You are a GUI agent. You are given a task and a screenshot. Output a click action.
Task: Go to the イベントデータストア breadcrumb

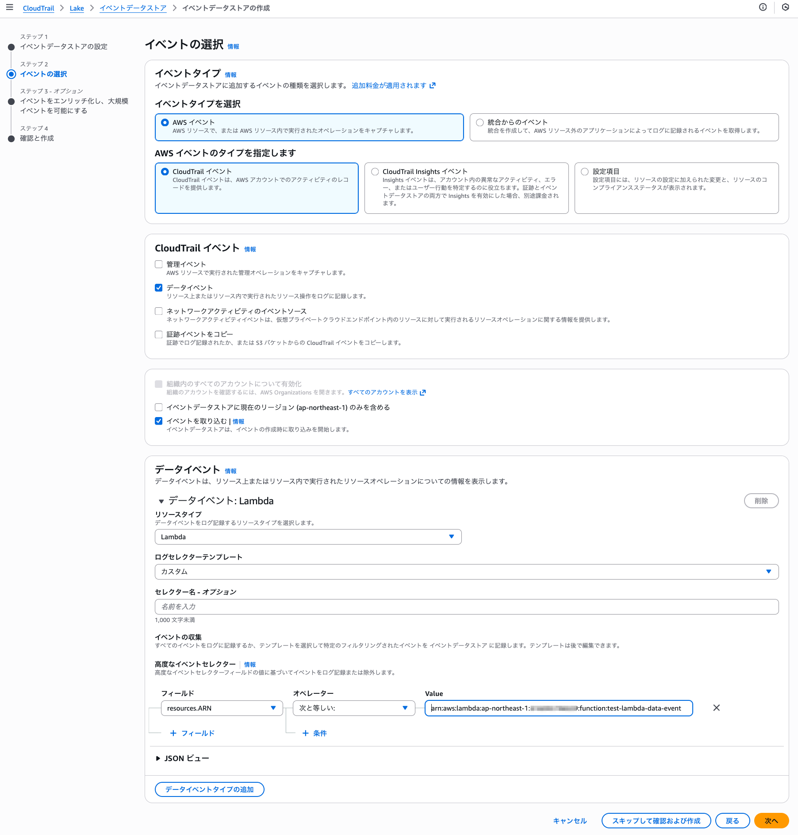[133, 8]
